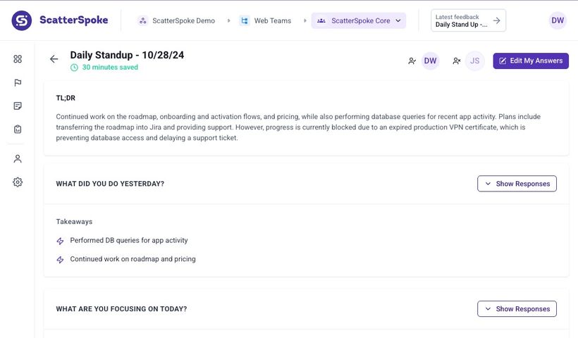Screen dimensions: 578x338
Task: Open the flag icon in sidebar
Action: [x=18, y=82]
